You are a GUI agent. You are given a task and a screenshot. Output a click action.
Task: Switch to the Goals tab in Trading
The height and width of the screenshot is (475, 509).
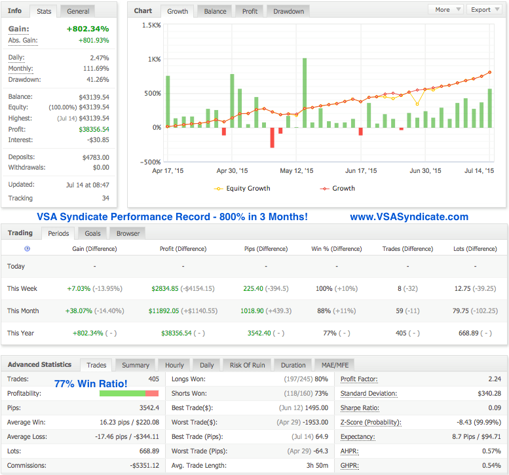coord(92,233)
